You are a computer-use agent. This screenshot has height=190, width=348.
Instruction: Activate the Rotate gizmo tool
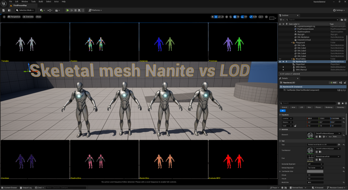click(x=219, y=17)
